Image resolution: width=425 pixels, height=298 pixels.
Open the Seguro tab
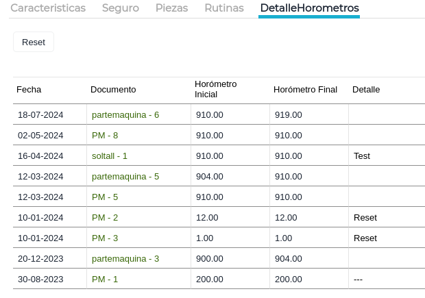[121, 8]
